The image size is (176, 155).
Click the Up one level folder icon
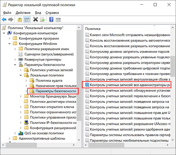(x=20, y=20)
